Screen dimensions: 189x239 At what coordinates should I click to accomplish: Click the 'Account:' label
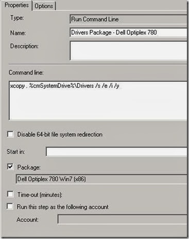tap(27, 219)
